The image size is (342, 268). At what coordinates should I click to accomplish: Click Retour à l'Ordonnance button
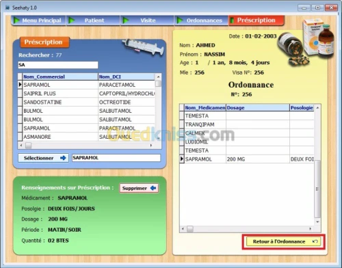click(x=283, y=241)
